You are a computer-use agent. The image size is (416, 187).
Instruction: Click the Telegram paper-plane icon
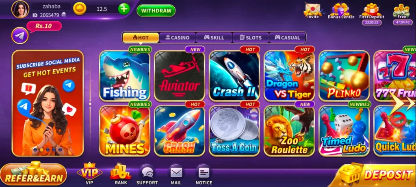[x=20, y=35]
